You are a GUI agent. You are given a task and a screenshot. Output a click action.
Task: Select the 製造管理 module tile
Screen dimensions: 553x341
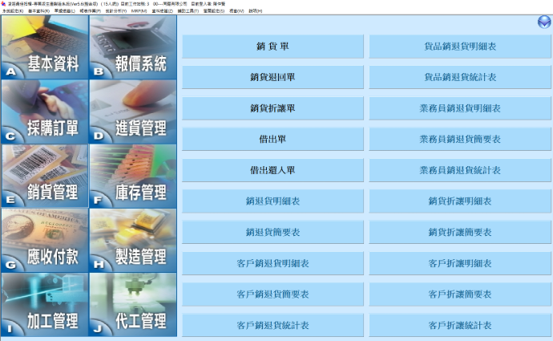[132, 240]
